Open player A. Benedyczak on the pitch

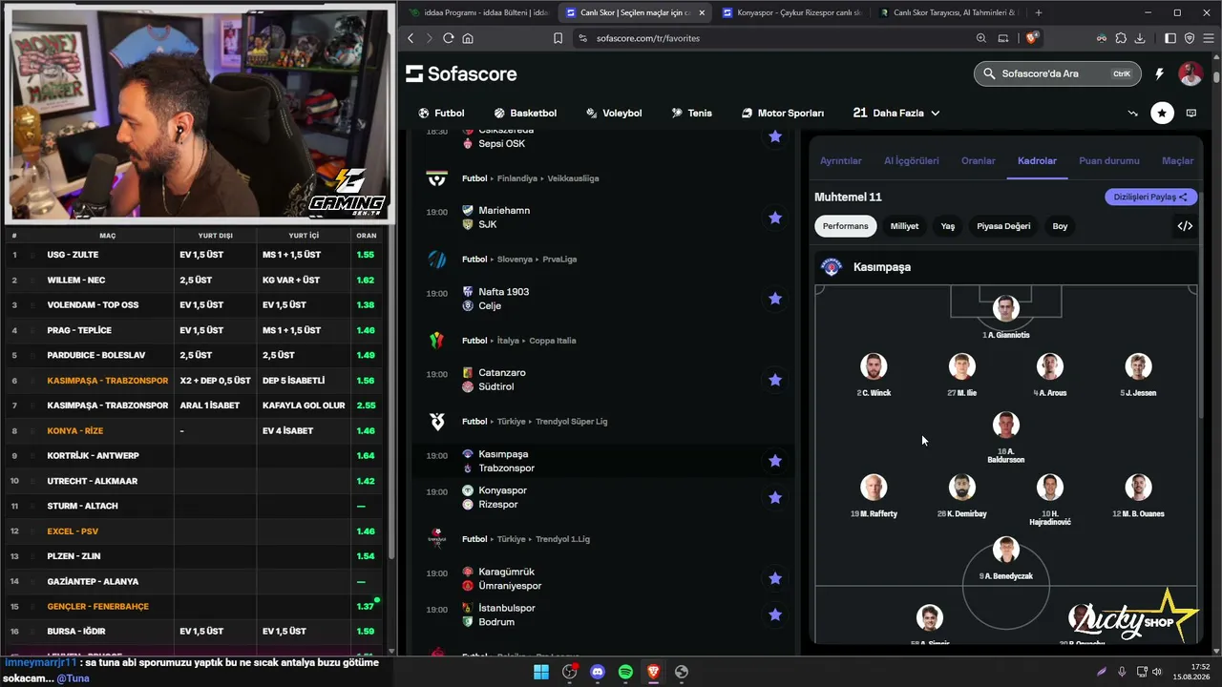tap(1005, 550)
